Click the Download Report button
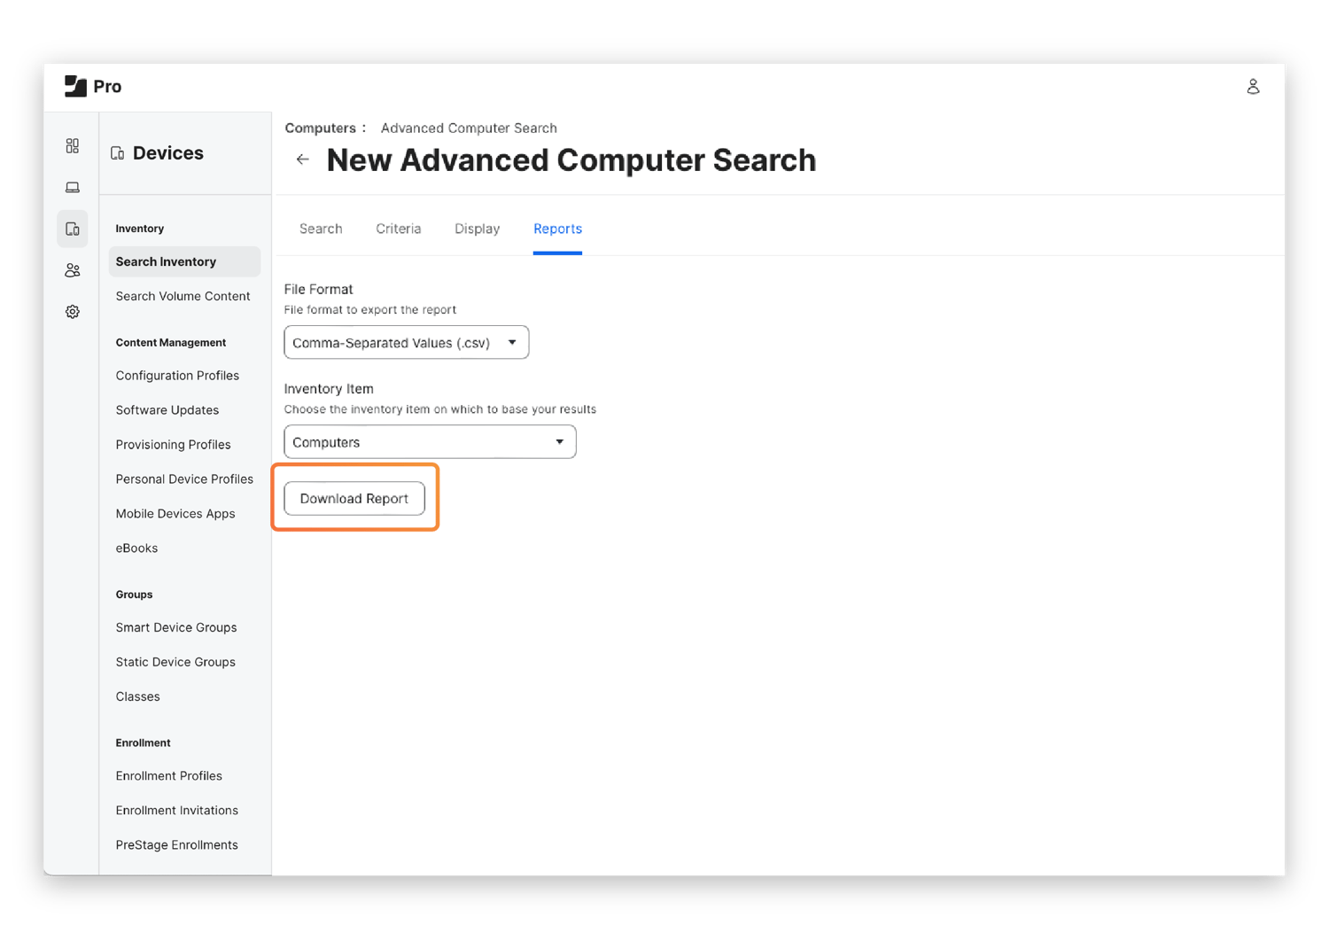The height and width of the screenshot is (949, 1329). [x=354, y=499]
